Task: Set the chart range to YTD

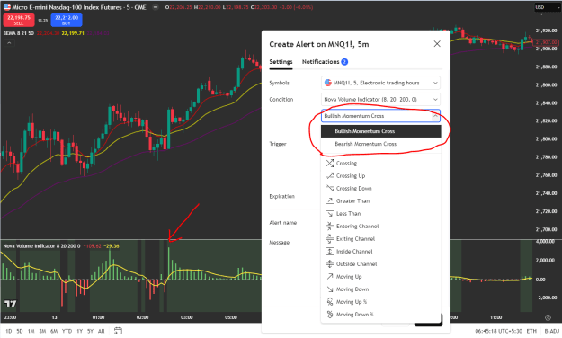Action: point(67,331)
